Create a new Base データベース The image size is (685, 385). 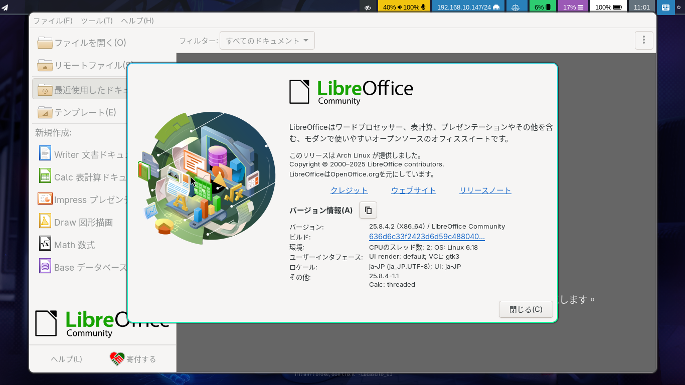click(79, 267)
